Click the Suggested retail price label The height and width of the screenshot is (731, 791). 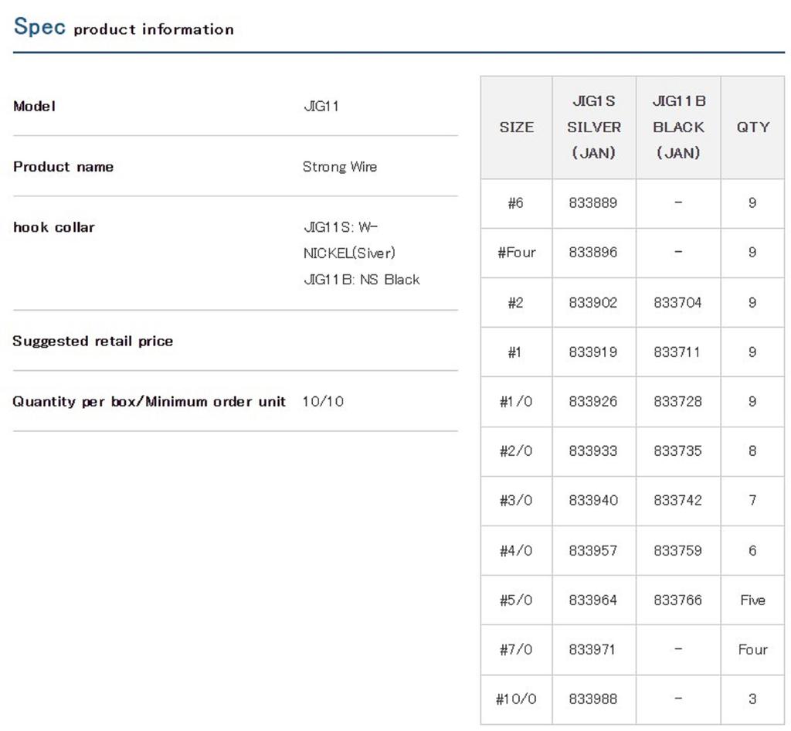[x=93, y=341]
